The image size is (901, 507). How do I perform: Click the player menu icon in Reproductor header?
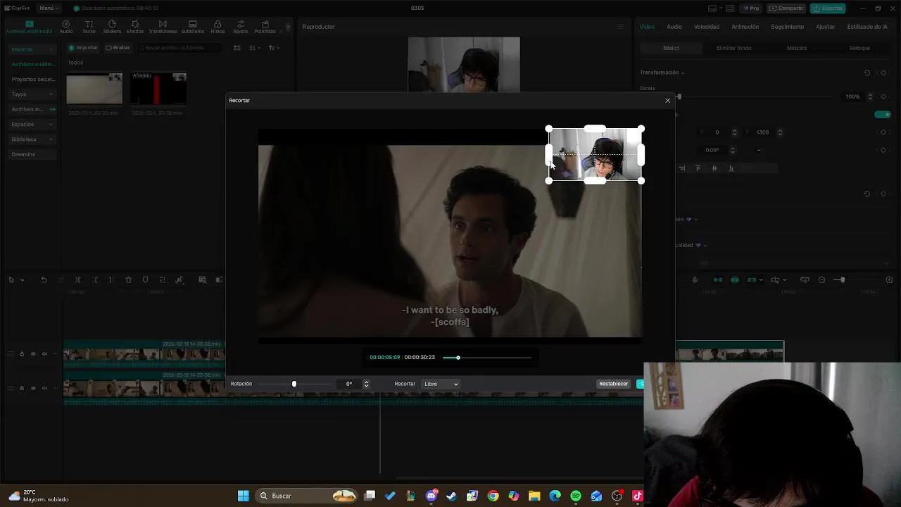(620, 27)
